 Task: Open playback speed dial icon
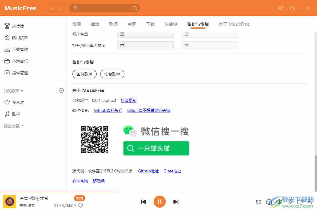[269, 202]
